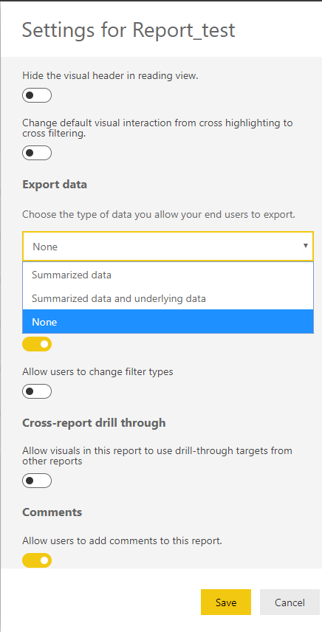Click the Cross-report drill through heading
The height and width of the screenshot is (632, 322).
point(94,423)
